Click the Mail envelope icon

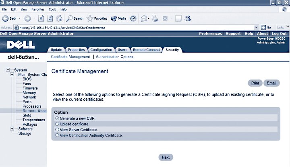click(x=144, y=18)
